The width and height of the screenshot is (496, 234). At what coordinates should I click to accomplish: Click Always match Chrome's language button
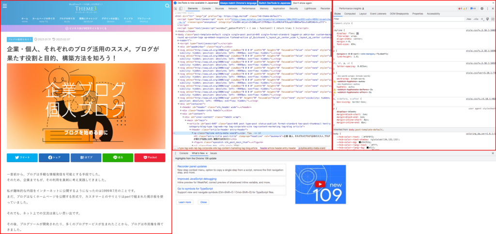click(x=237, y=3)
